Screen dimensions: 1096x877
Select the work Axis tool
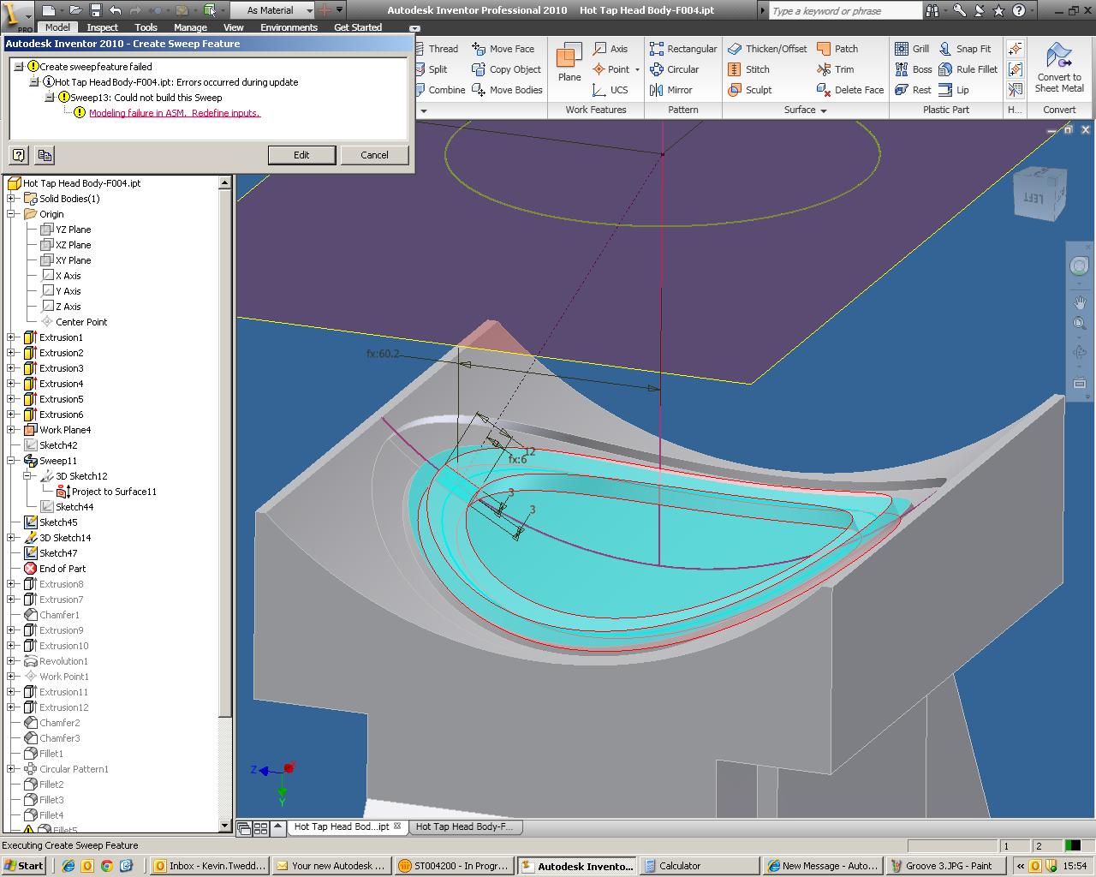click(x=611, y=49)
